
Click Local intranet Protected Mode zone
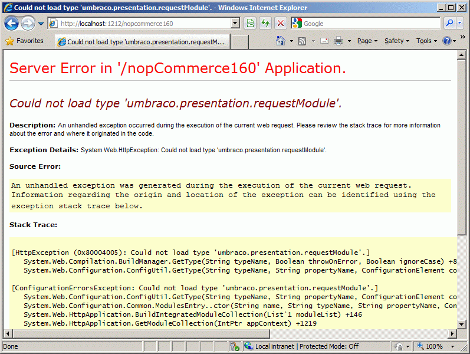point(301,346)
